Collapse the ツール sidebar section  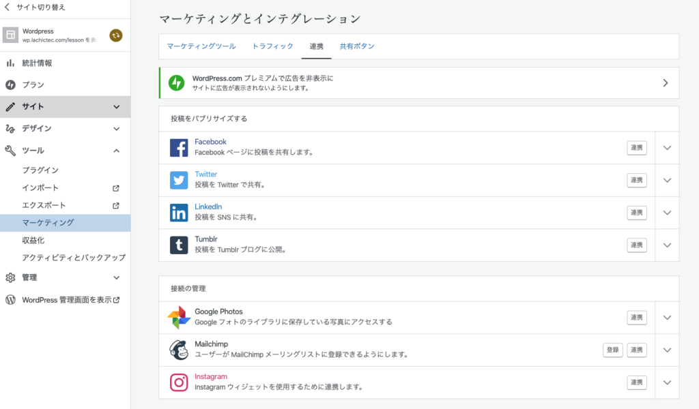[x=116, y=151]
